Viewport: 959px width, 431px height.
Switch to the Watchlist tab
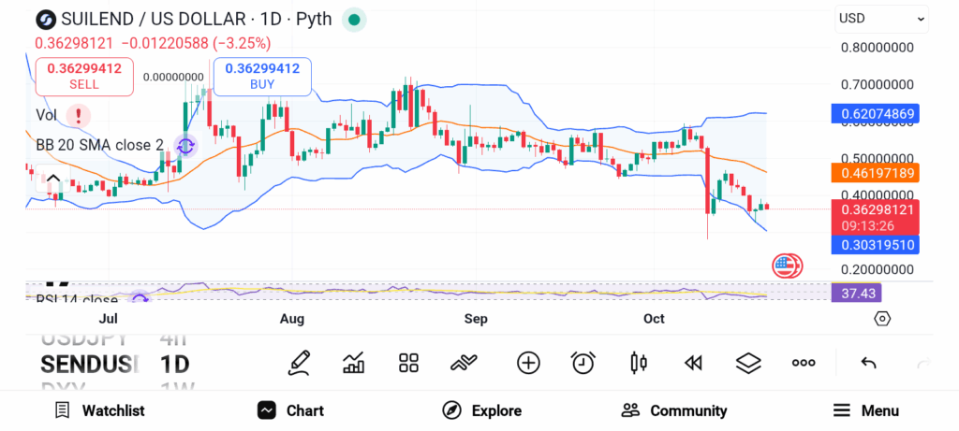point(99,410)
